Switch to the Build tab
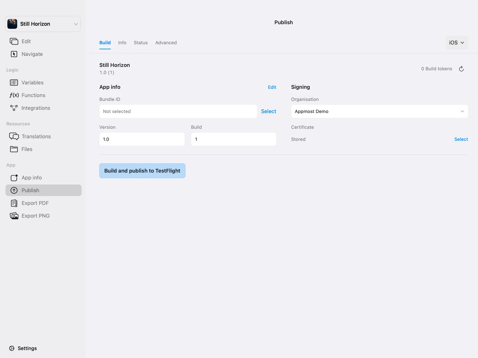478x358 pixels. 105,43
